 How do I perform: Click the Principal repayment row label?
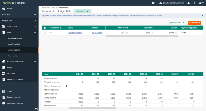(x=51, y=82)
